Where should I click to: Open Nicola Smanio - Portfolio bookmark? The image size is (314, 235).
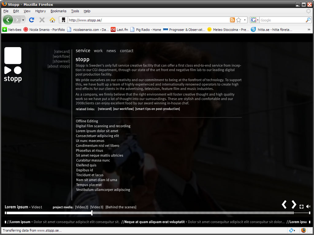pyautogui.click(x=44, y=30)
